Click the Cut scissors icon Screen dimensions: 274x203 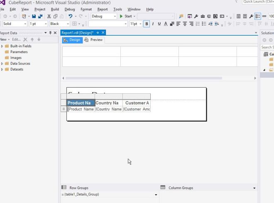[49, 17]
